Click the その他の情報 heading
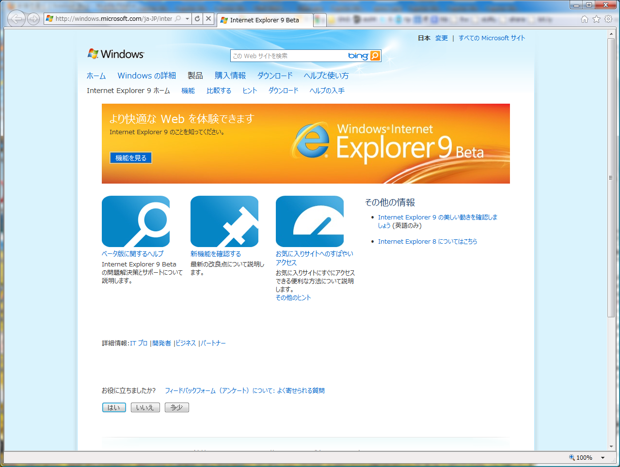The height and width of the screenshot is (467, 620). click(x=390, y=202)
